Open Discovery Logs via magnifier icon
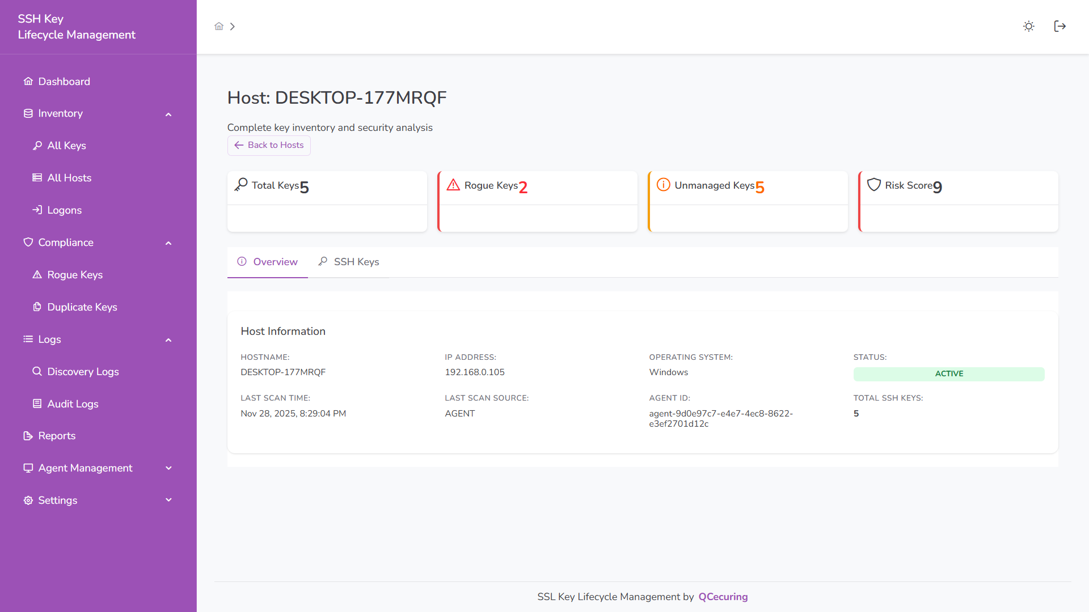This screenshot has height=612, width=1089. click(x=37, y=372)
